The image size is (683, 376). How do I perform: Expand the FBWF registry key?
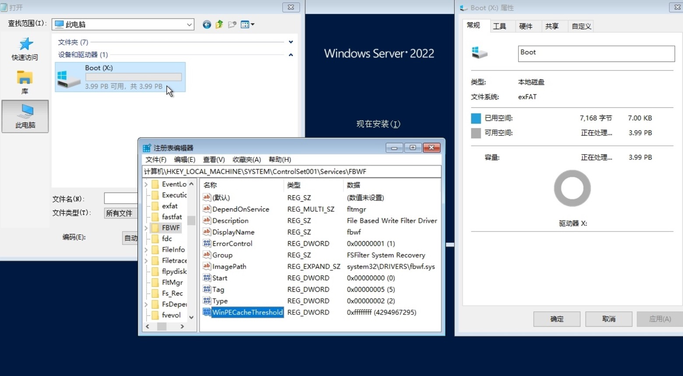tap(146, 228)
